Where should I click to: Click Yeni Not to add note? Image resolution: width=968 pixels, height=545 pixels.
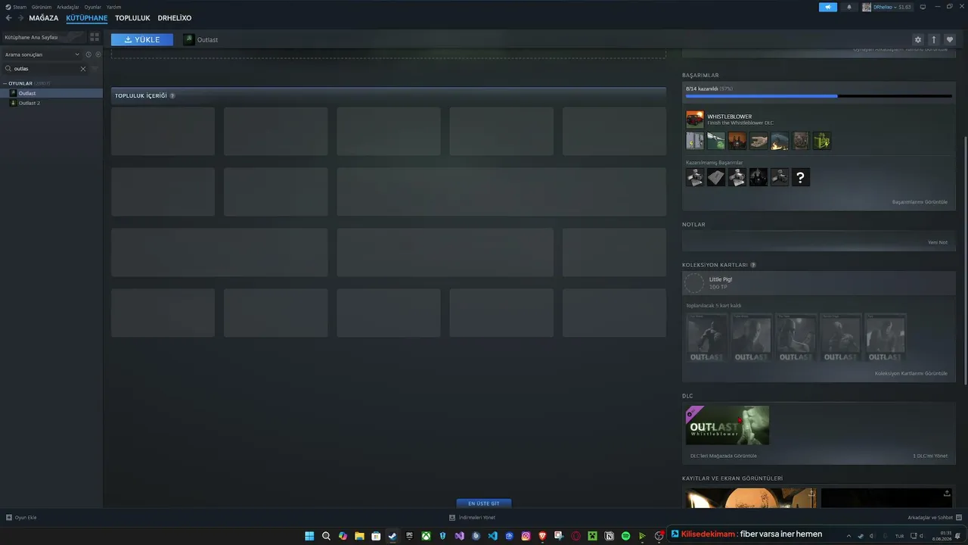click(x=938, y=242)
